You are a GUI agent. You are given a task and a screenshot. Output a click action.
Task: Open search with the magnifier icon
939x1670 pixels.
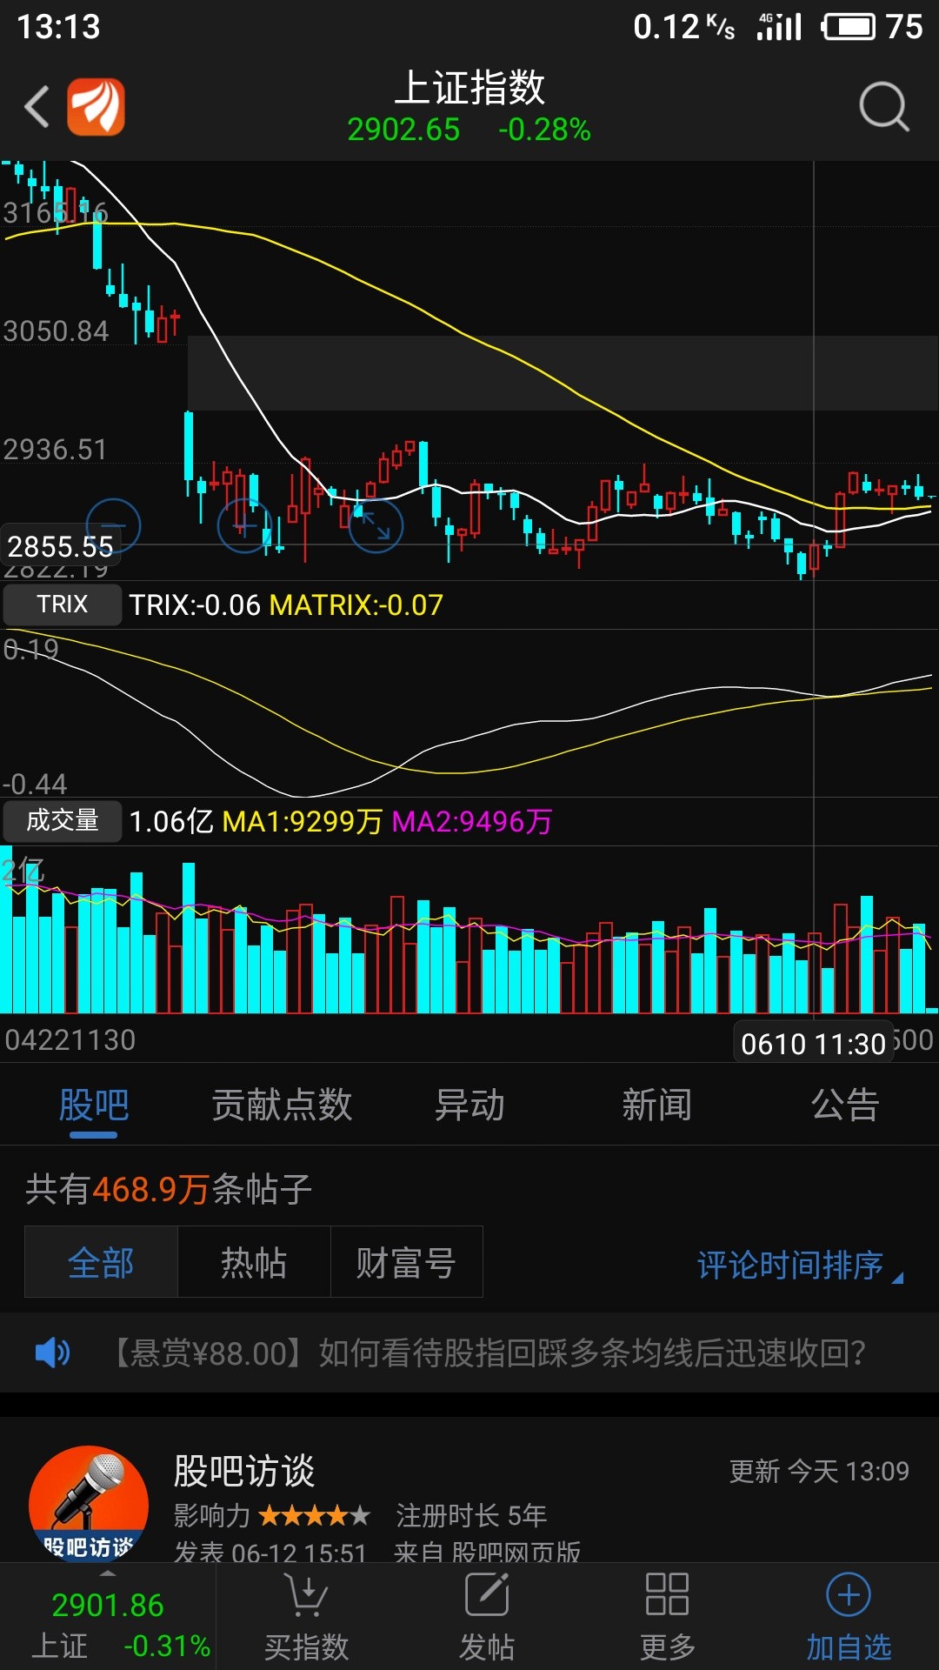[x=884, y=107]
